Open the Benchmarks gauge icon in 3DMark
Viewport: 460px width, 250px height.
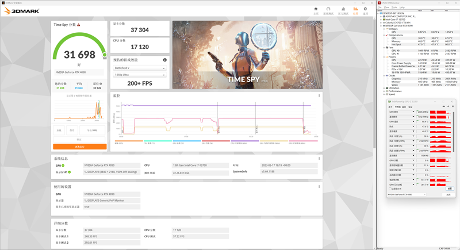coord(328,10)
